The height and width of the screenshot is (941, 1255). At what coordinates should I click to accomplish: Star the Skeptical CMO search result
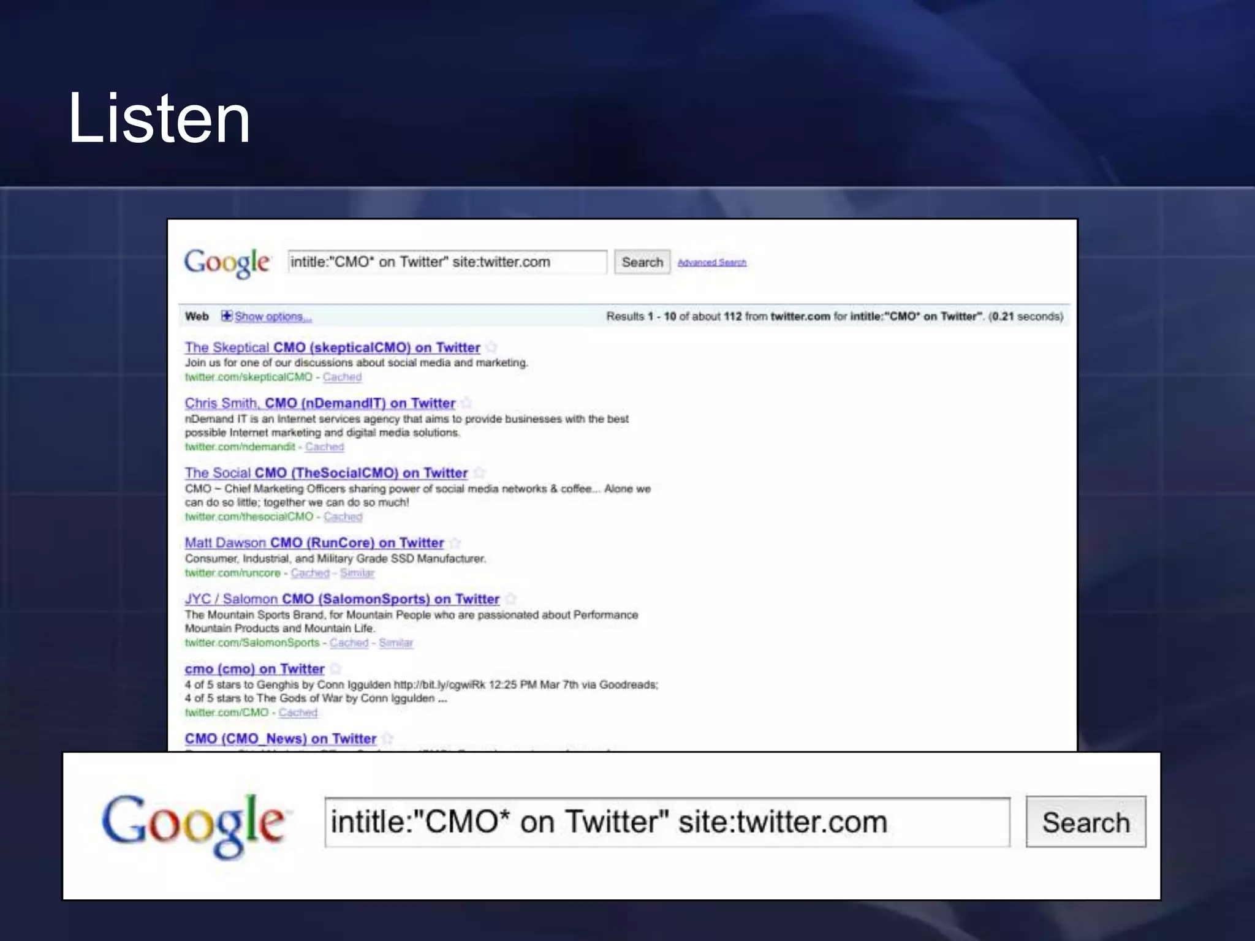(491, 347)
